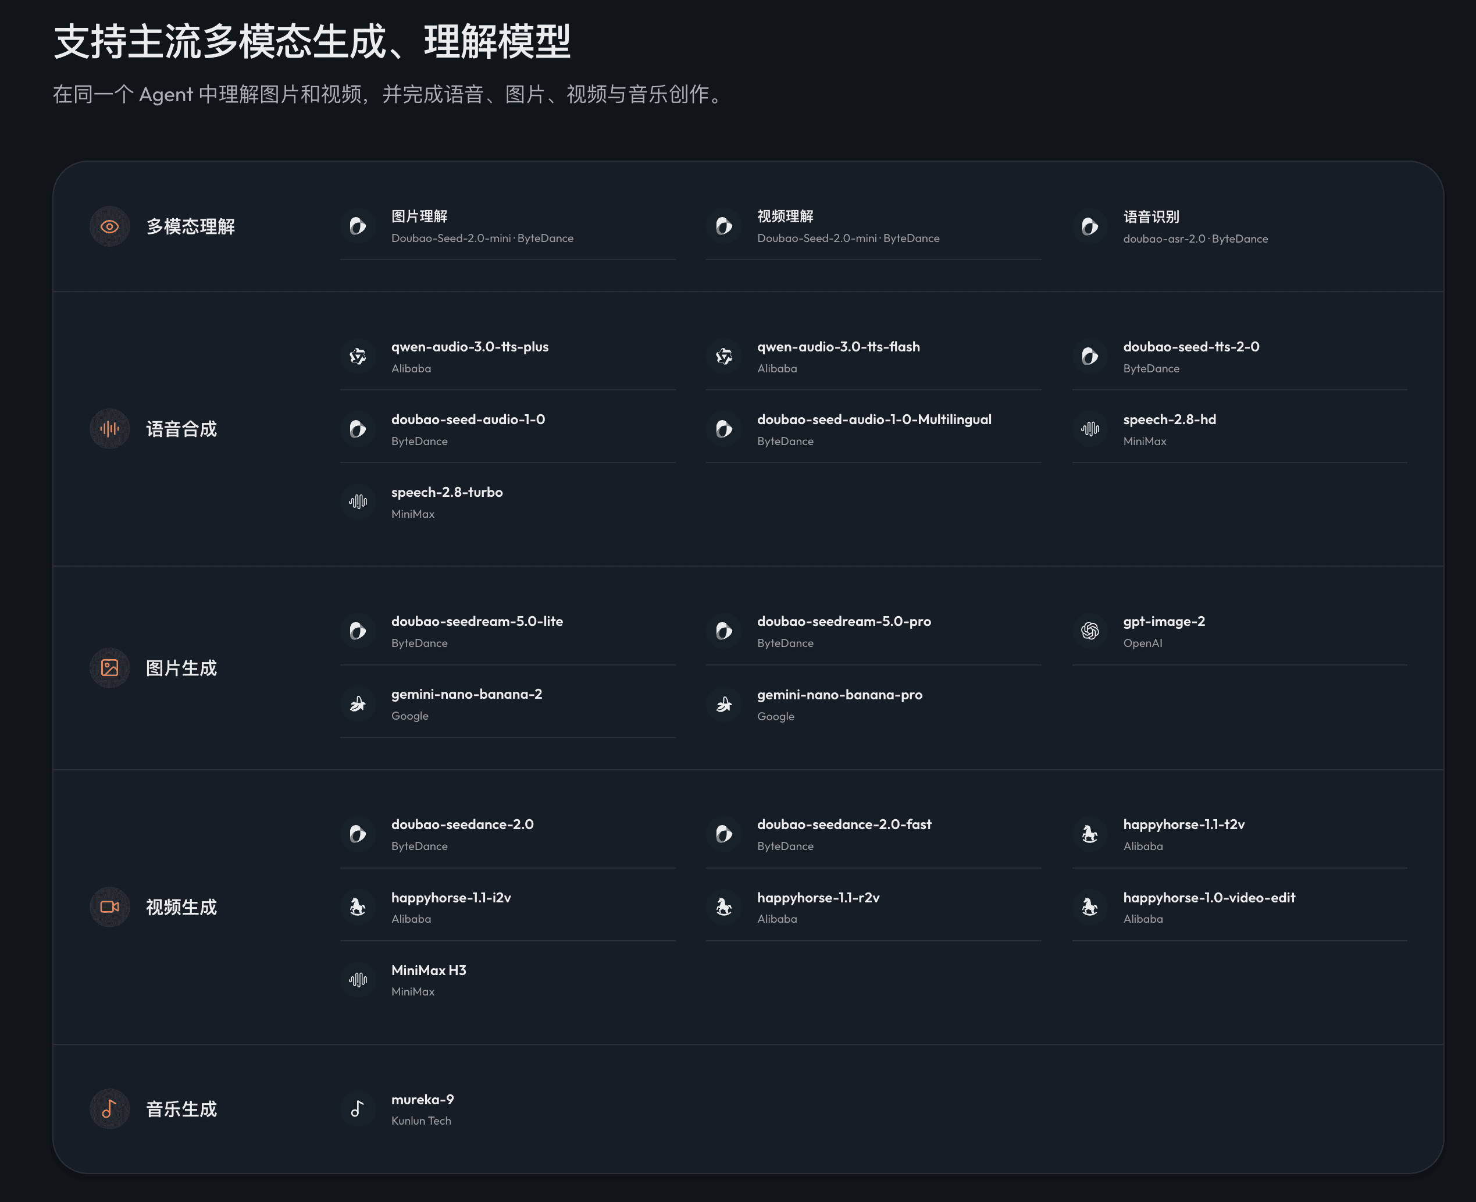Click the 视频理解 model name

pos(786,216)
